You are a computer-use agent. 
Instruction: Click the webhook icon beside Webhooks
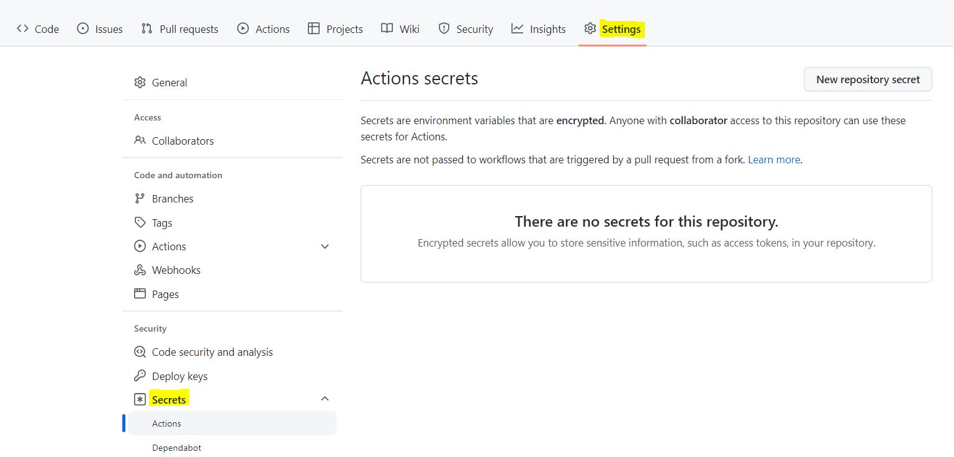pos(140,270)
